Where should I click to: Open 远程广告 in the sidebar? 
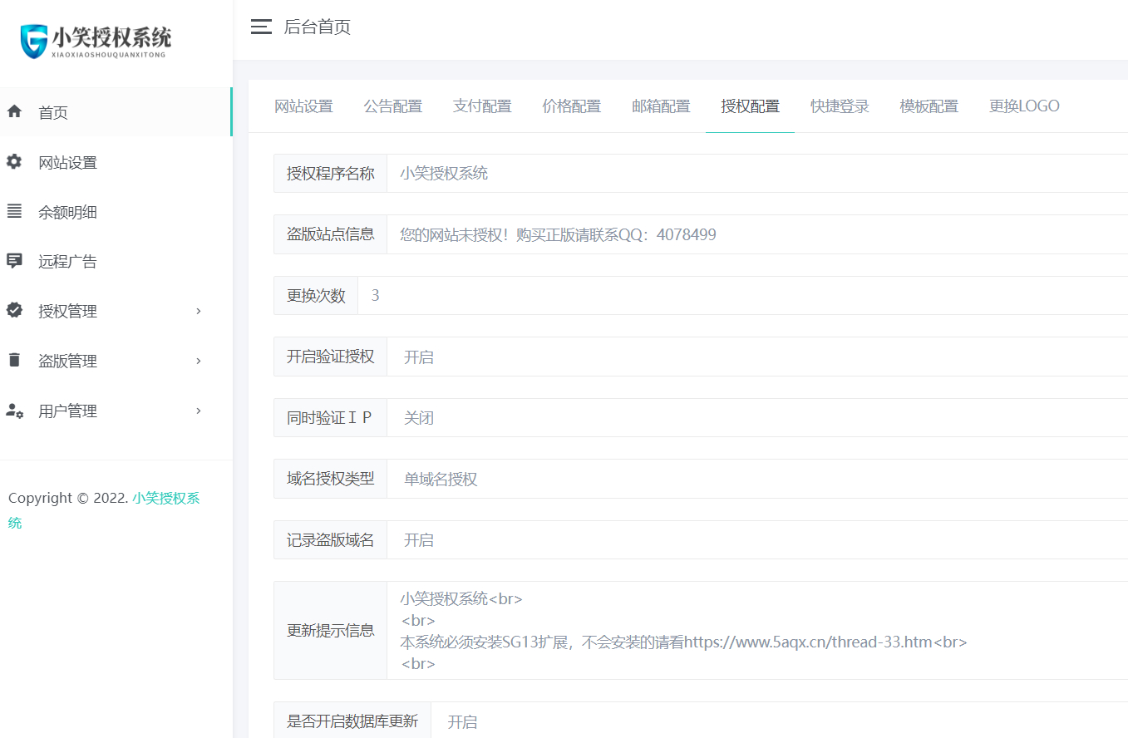(116, 262)
